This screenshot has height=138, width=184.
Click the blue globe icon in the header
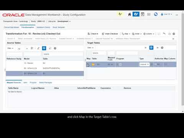click(x=156, y=14)
